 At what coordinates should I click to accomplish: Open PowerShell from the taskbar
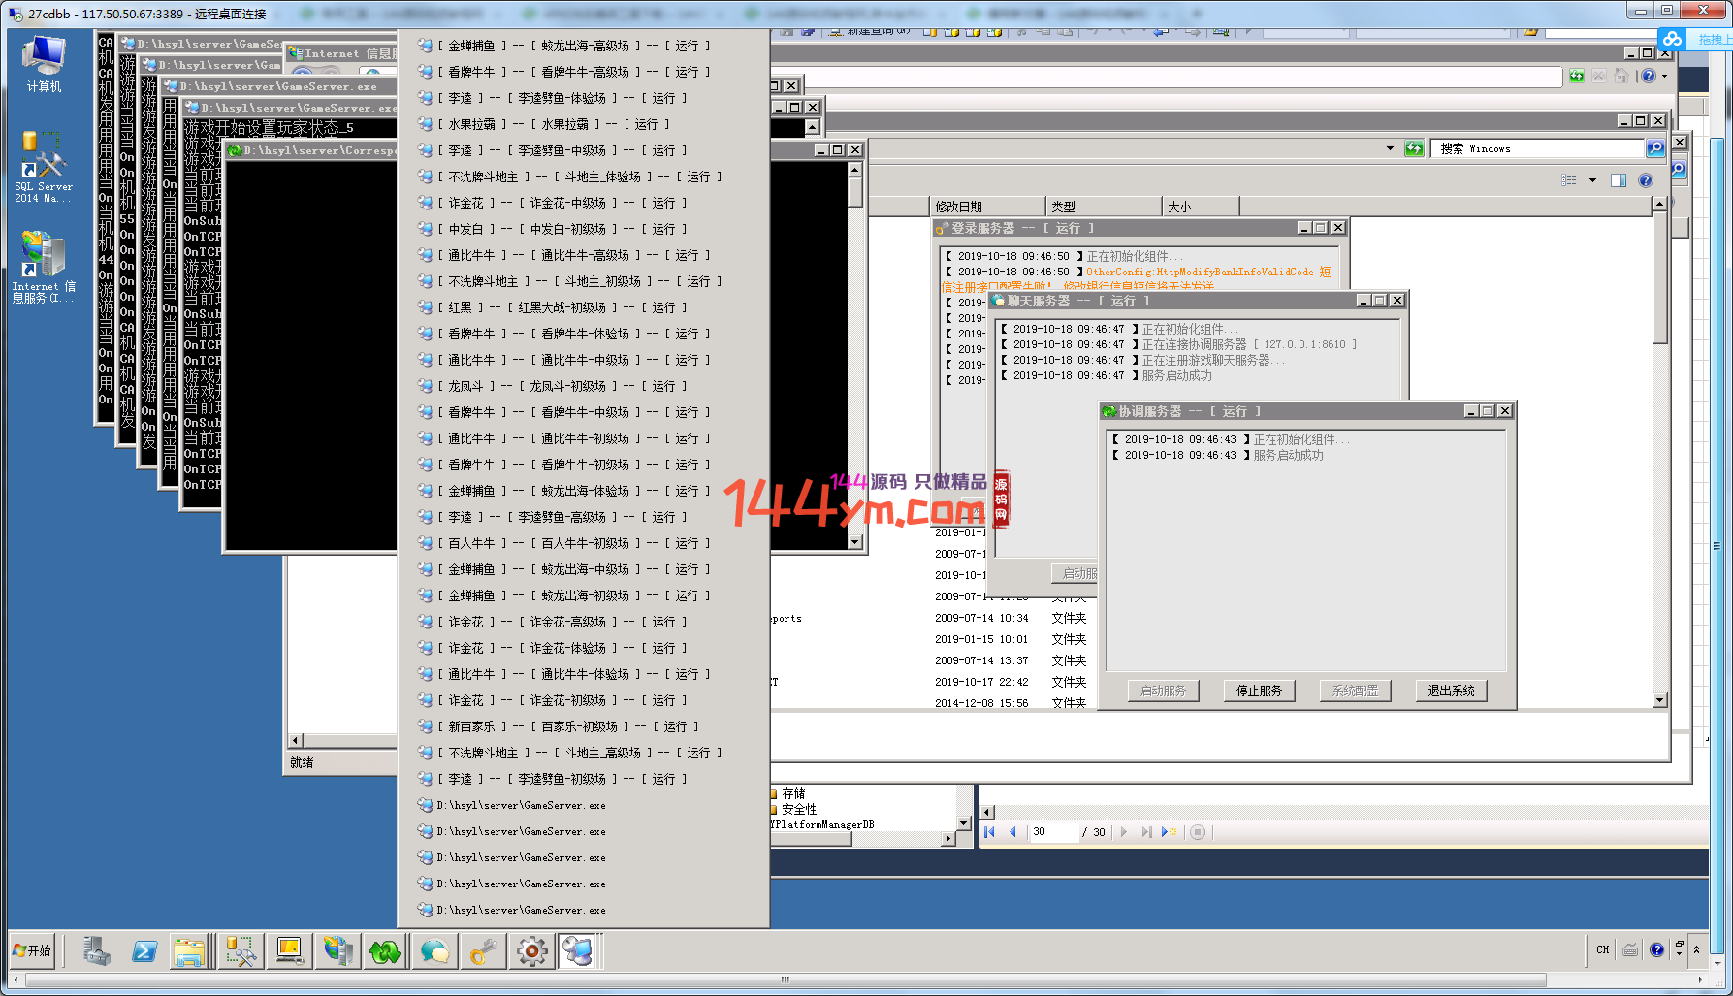(144, 951)
